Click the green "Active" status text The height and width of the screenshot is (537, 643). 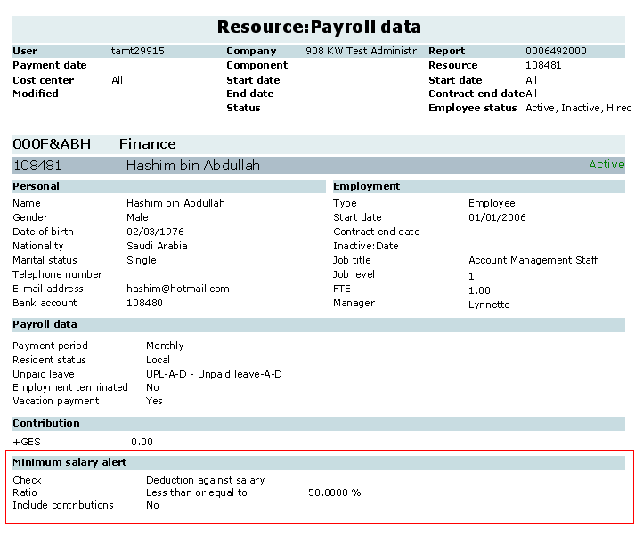[x=606, y=165]
